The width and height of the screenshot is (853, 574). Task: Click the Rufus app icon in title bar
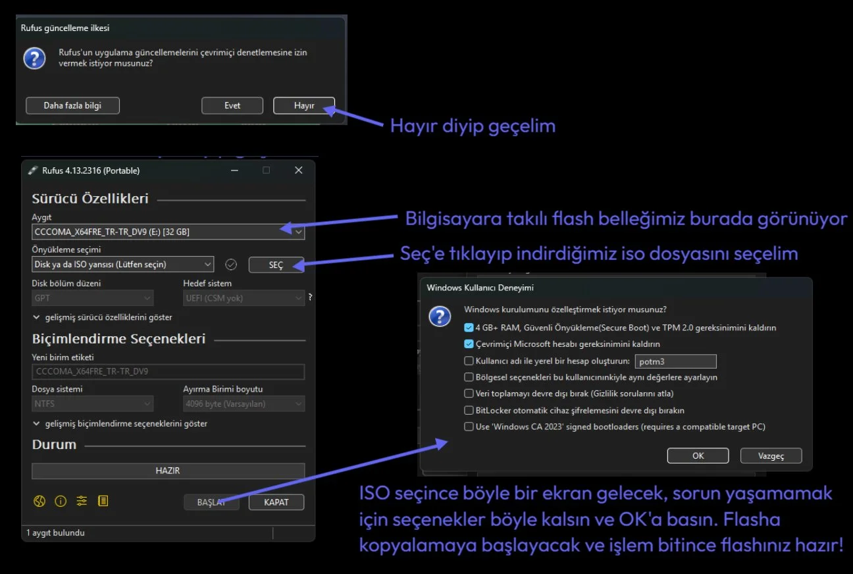[34, 170]
